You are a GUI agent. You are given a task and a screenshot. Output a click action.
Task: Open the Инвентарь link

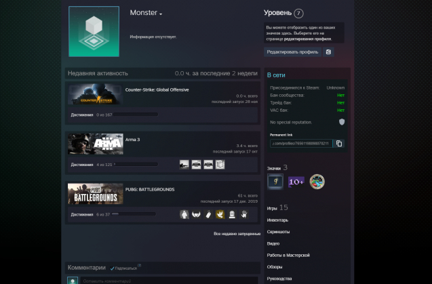[278, 220]
